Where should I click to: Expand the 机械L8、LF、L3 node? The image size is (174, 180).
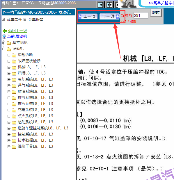(x=9, y=67)
